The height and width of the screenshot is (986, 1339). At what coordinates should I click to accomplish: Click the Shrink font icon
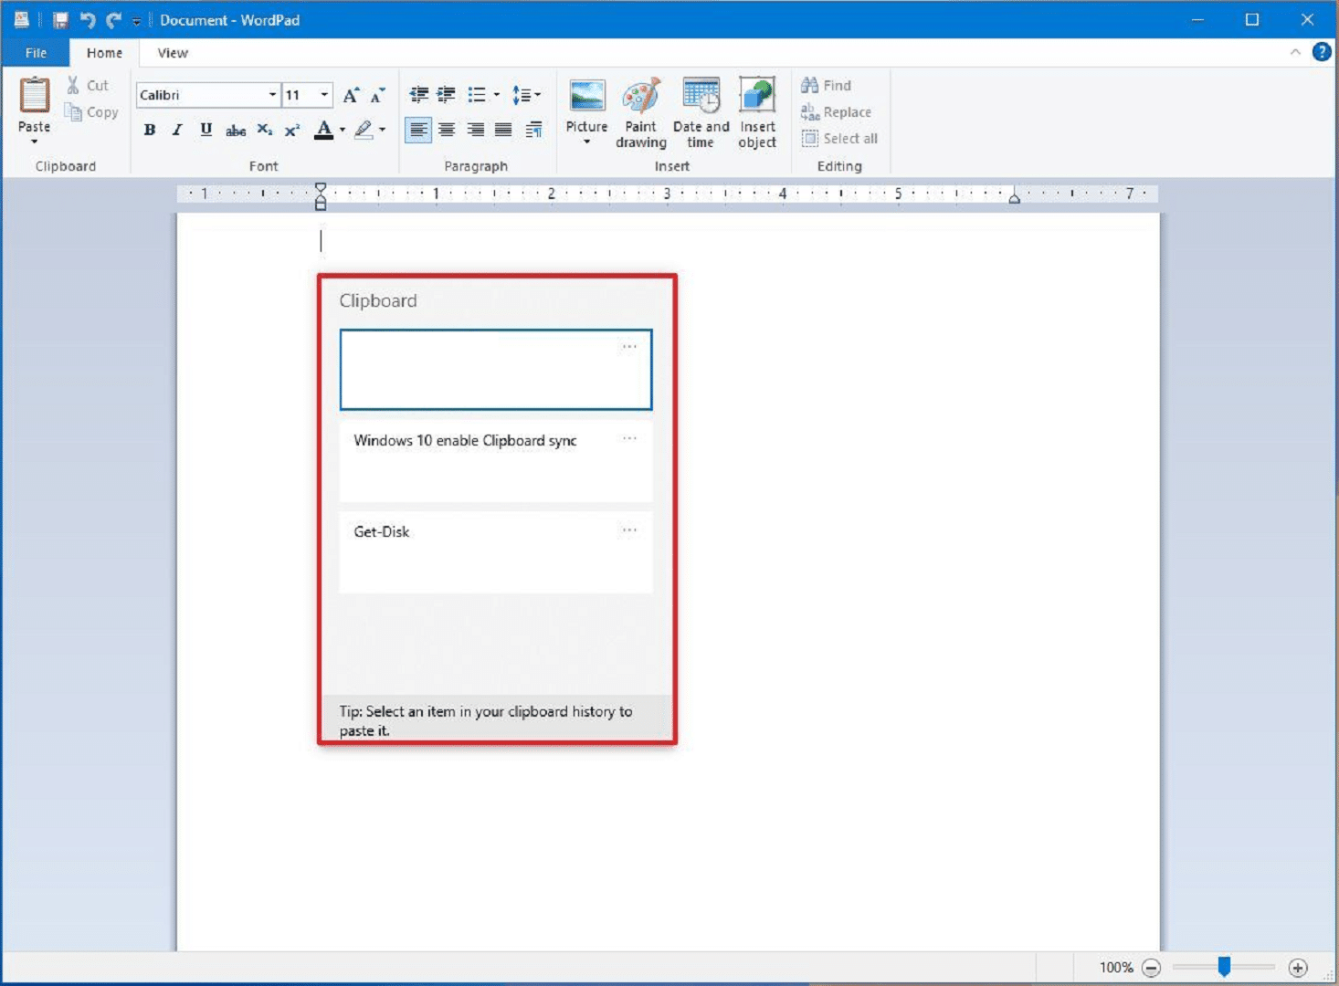pos(377,95)
